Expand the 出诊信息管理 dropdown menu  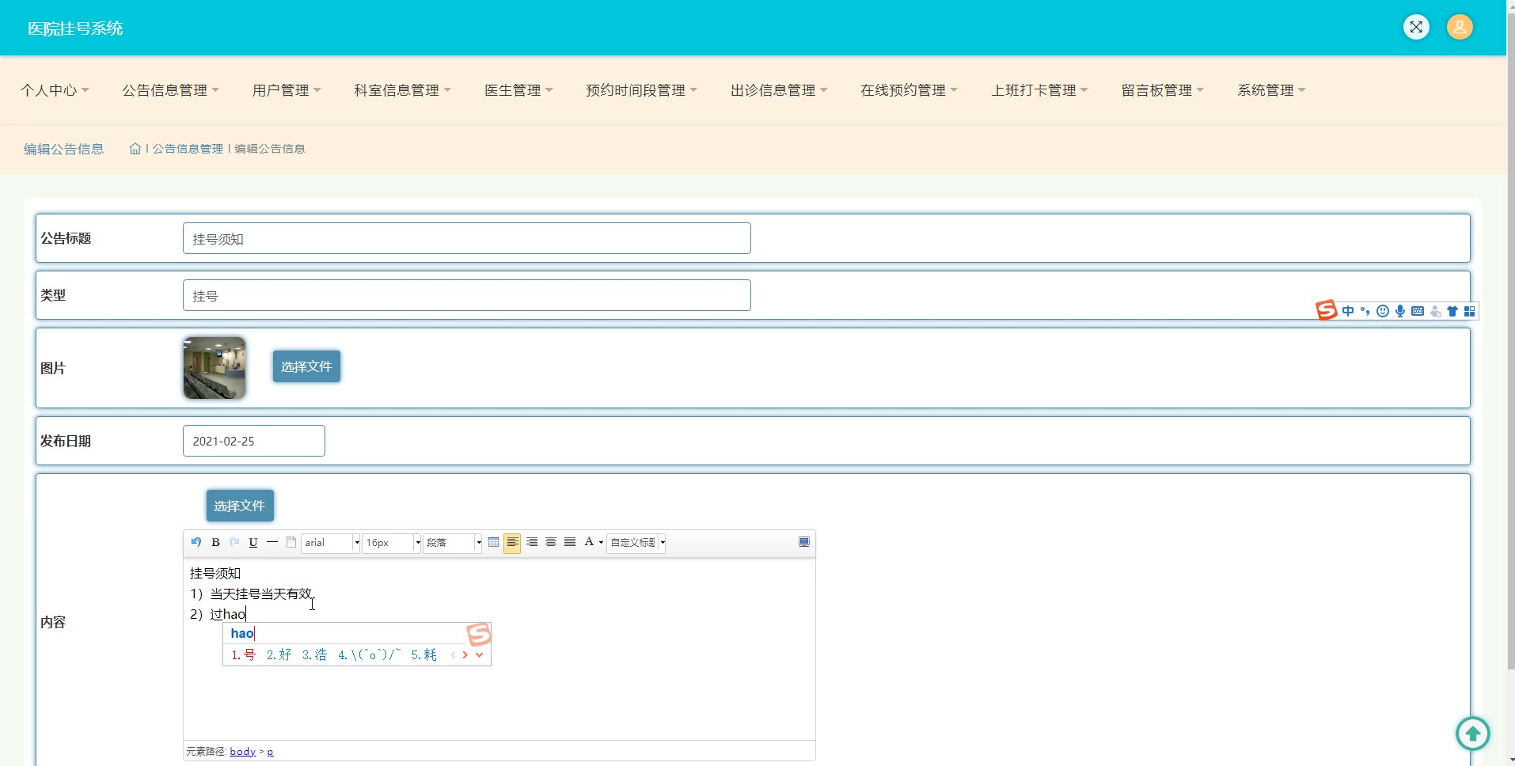coord(779,90)
